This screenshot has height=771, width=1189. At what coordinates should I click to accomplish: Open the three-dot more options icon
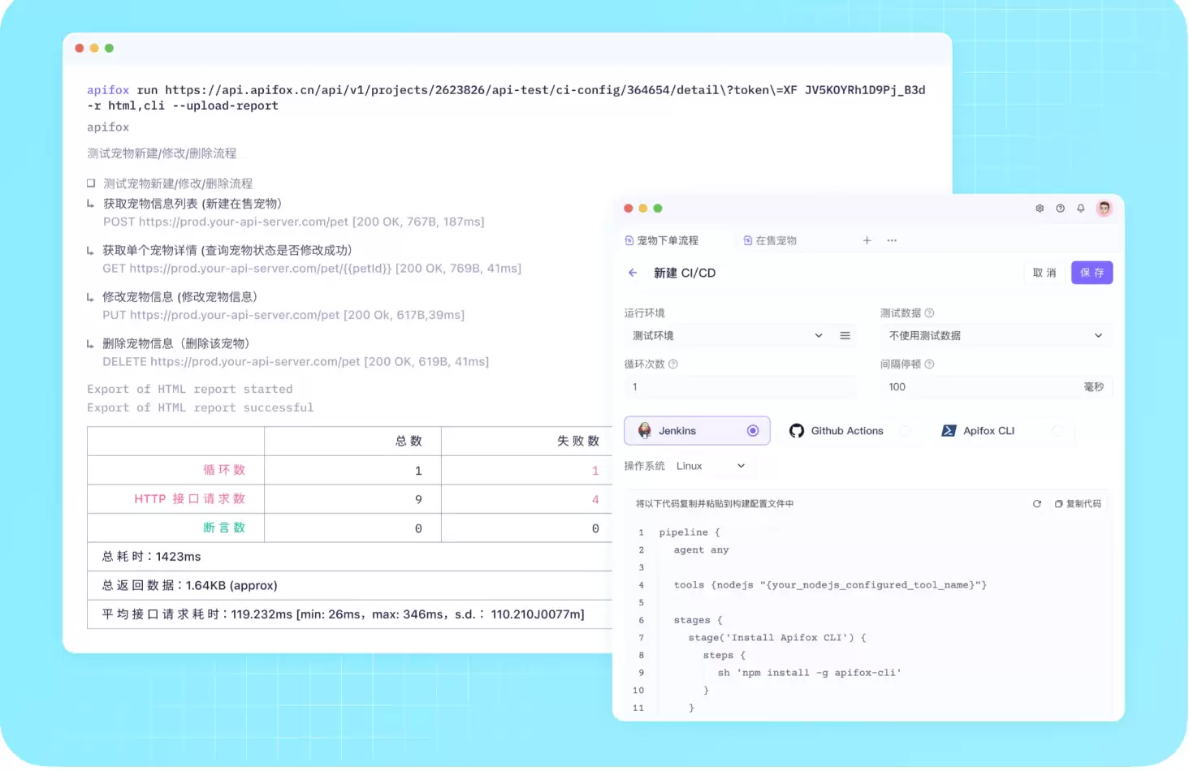click(x=892, y=240)
